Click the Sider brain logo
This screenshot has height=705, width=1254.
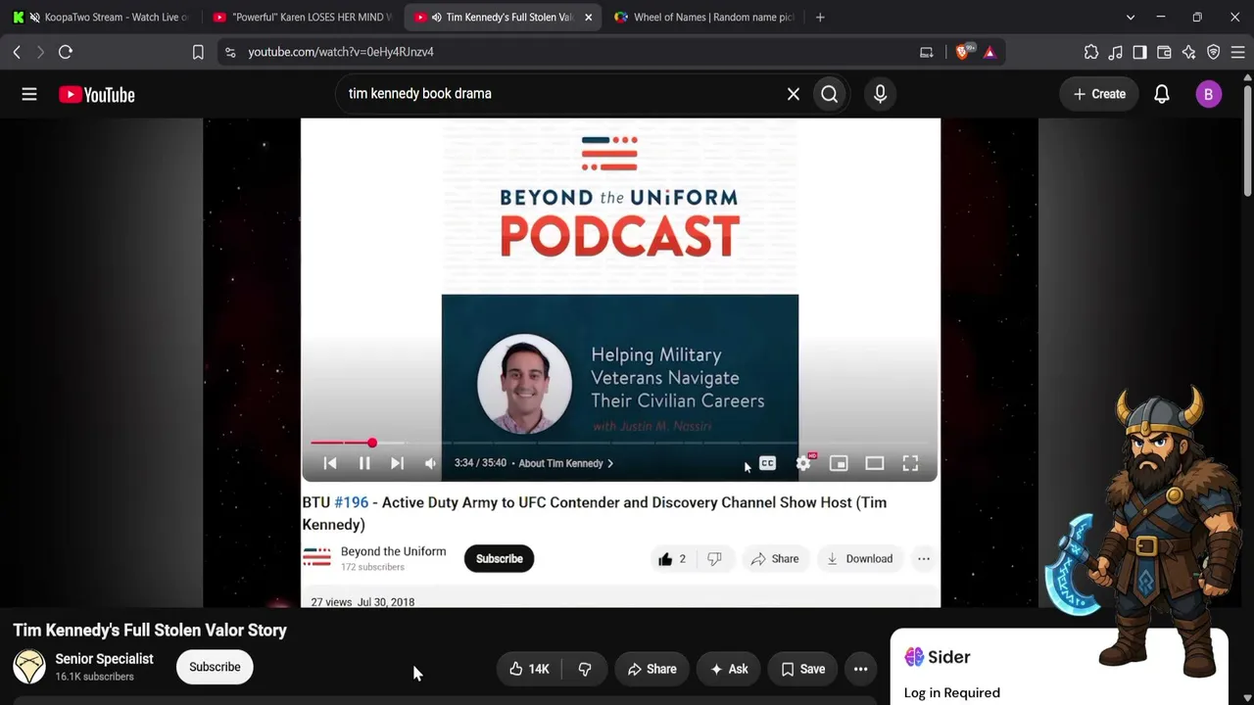(x=914, y=657)
